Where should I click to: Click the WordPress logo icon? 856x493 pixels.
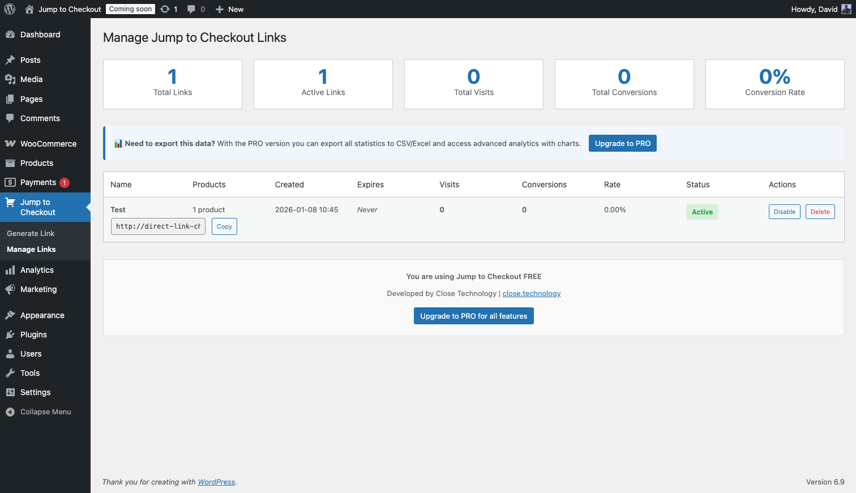(x=10, y=9)
